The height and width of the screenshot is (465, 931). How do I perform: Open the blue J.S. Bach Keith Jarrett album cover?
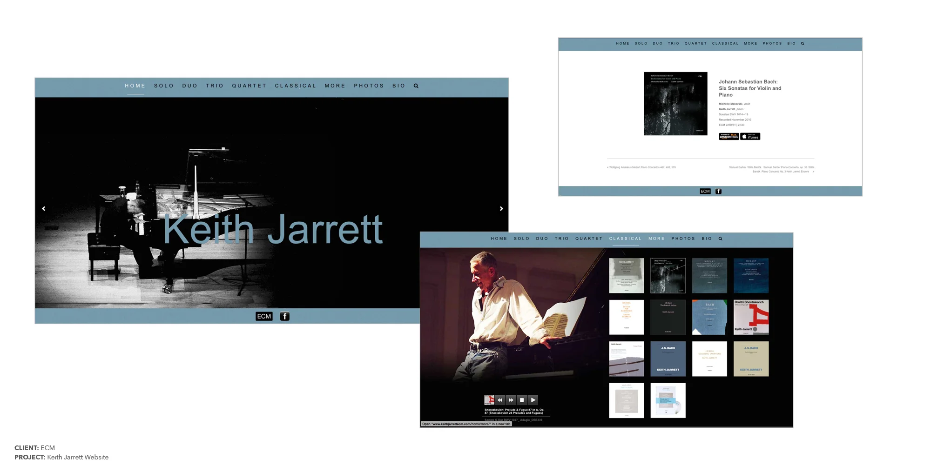pos(668,359)
